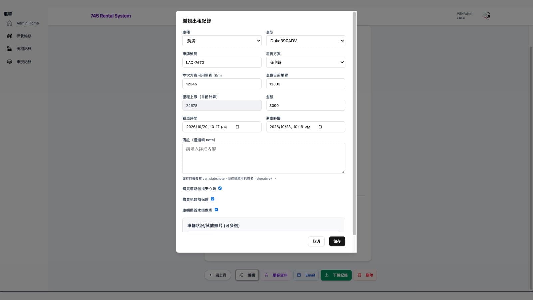Click the pencil icon on 編輯 button
Viewport: 533px width, 300px height.
(x=241, y=275)
